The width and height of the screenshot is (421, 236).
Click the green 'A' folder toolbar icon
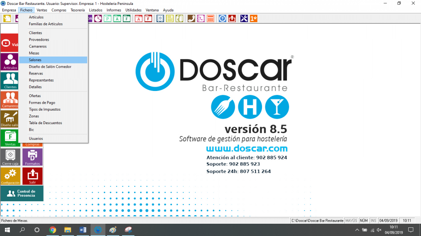click(117, 18)
